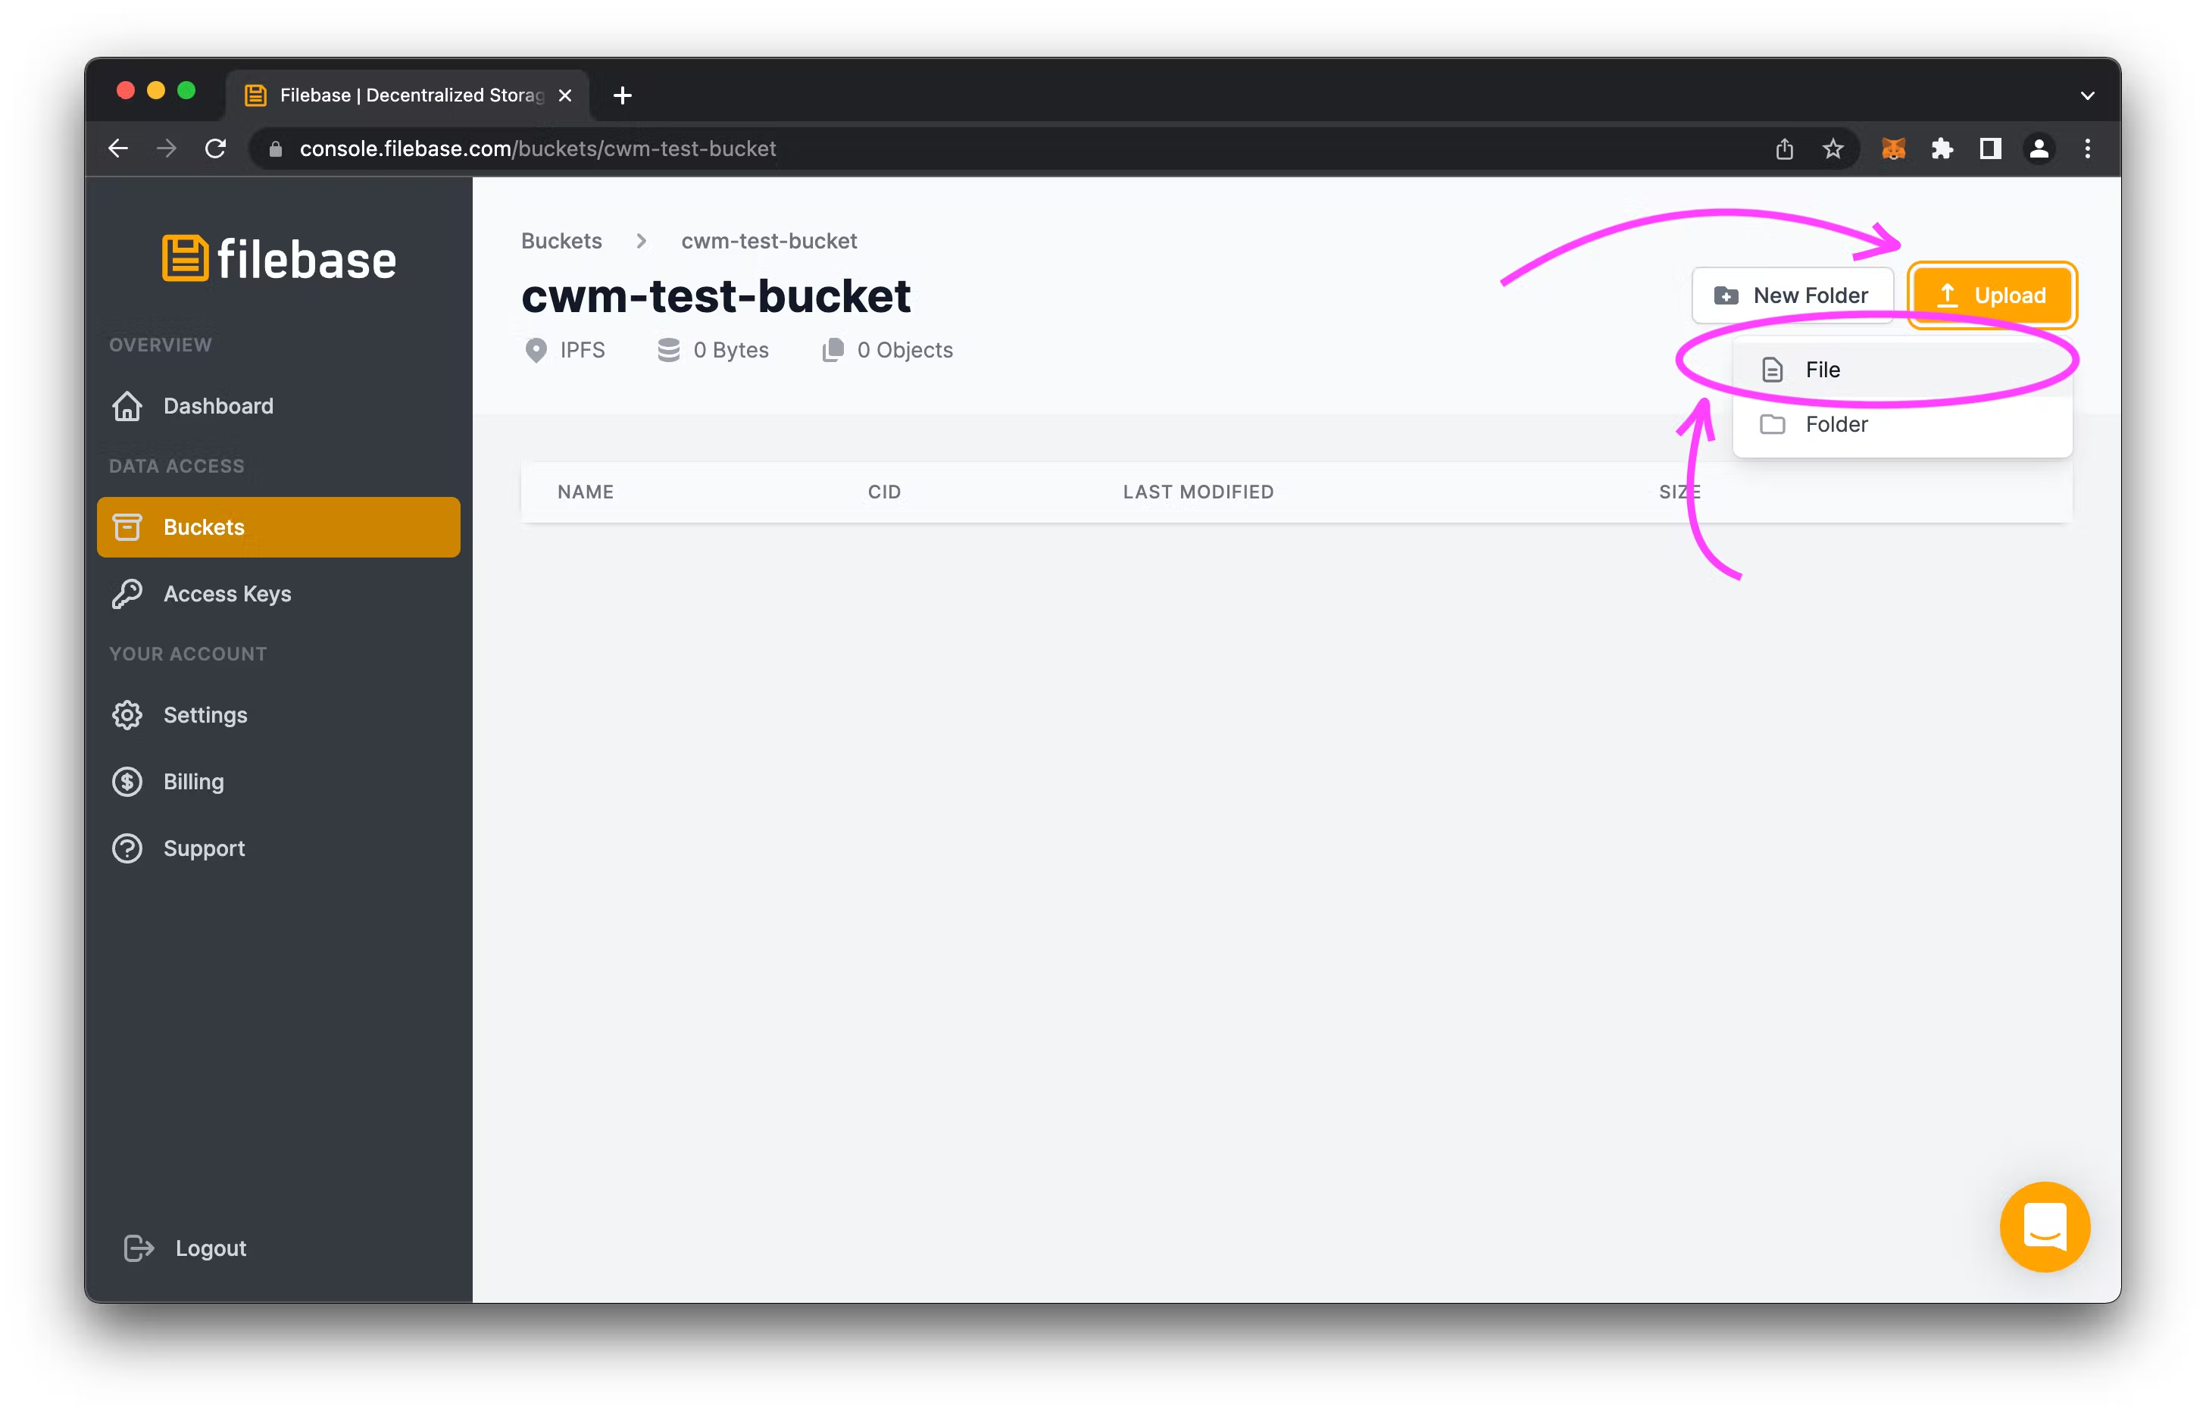Open Account Settings page

(206, 714)
